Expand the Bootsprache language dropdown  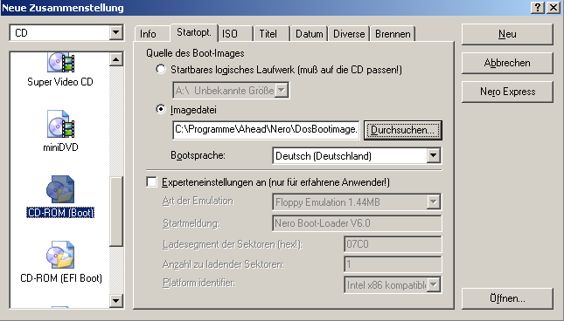[x=434, y=155]
